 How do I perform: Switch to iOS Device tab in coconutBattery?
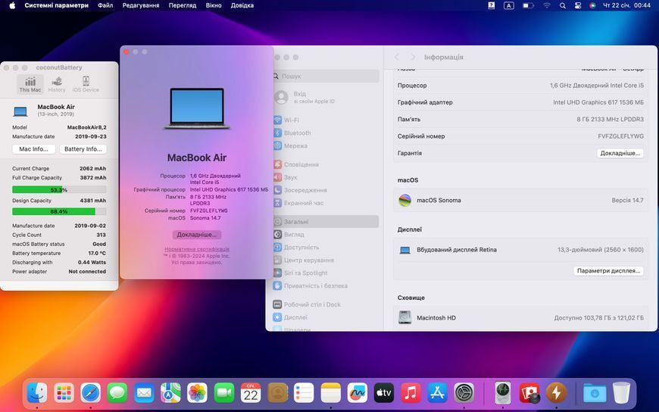click(86, 84)
